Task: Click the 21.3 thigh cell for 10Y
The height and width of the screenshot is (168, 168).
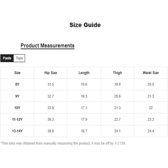Action: 117,108
